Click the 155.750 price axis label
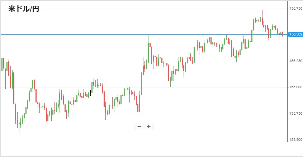 pos(296,114)
